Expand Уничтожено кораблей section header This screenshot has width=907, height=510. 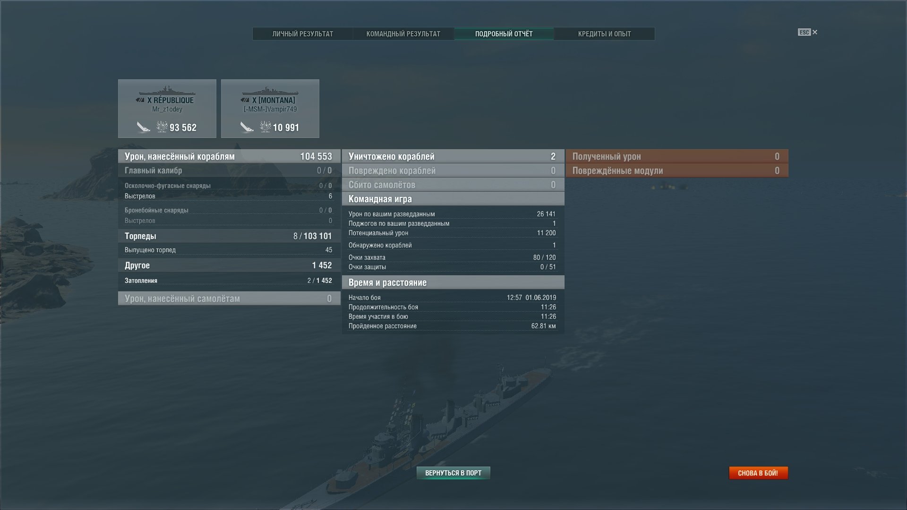coord(453,156)
